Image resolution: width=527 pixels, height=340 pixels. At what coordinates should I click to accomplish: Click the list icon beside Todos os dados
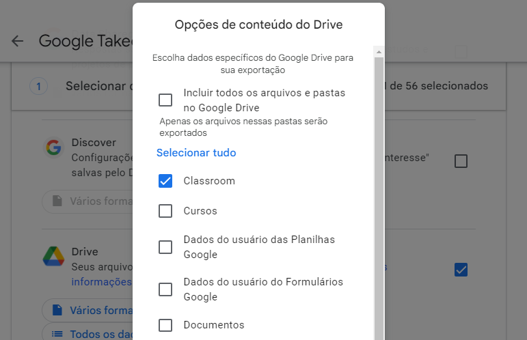57,334
